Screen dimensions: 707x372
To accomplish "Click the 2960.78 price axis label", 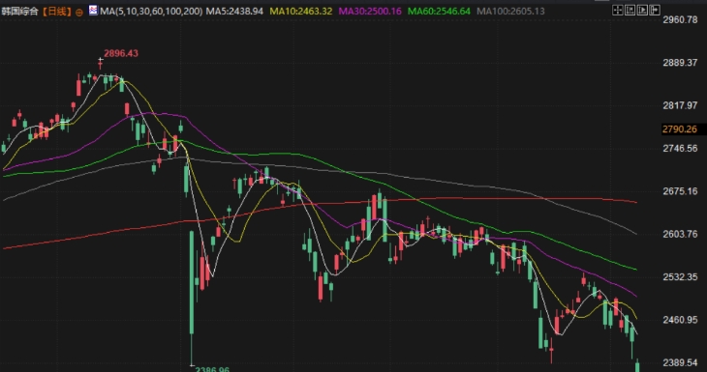I will pyautogui.click(x=680, y=19).
